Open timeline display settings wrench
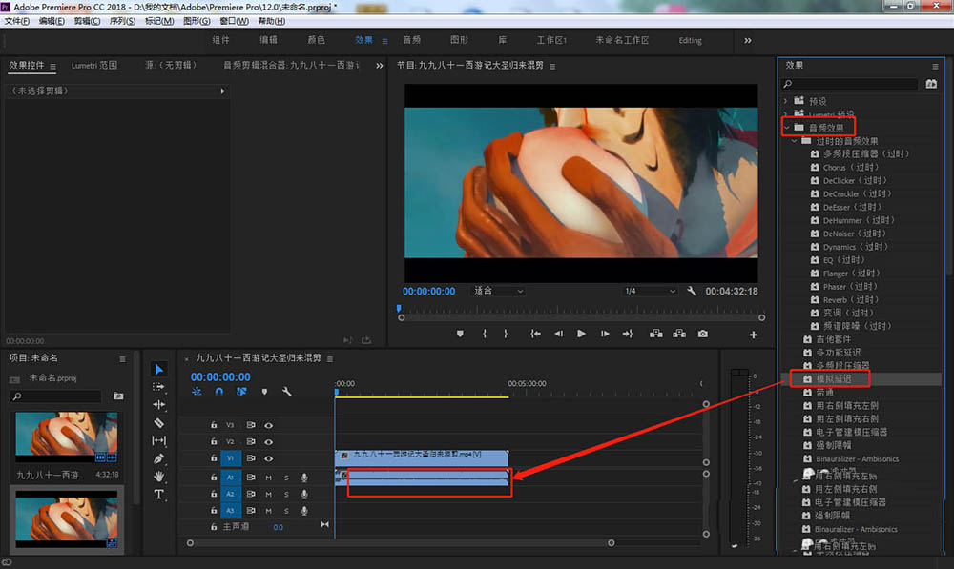954x569 pixels. click(x=284, y=392)
